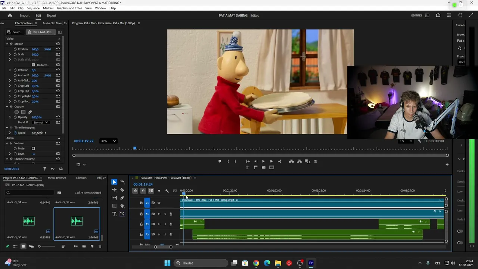Add marker in the timeline header

159,191
